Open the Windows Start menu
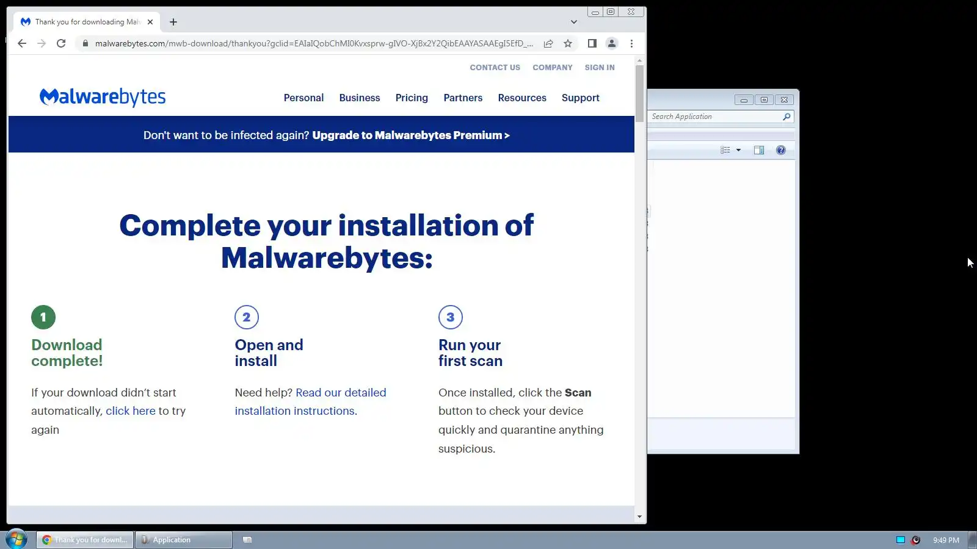Viewport: 977px width, 549px height. 16,539
